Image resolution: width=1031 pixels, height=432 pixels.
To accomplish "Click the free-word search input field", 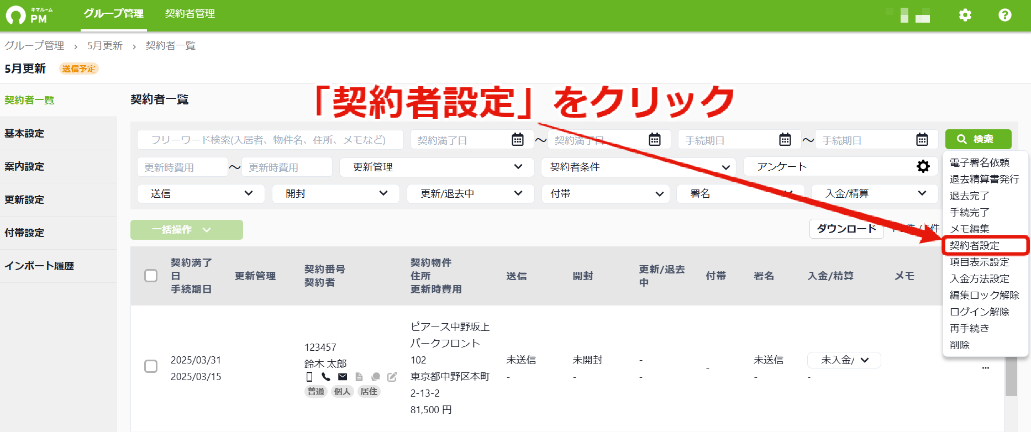I will click(270, 140).
